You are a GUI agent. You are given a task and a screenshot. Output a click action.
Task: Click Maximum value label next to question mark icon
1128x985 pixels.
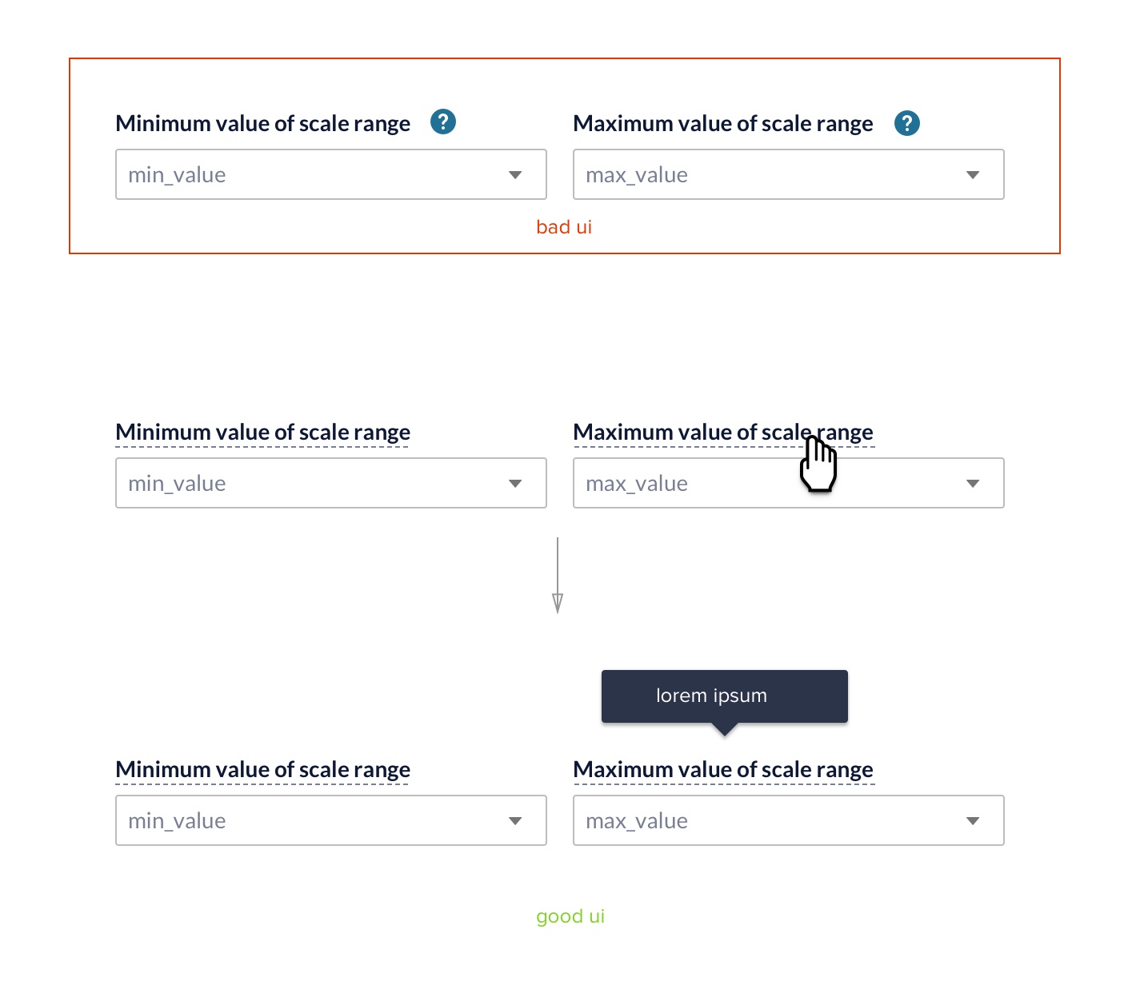pyautogui.click(x=723, y=124)
